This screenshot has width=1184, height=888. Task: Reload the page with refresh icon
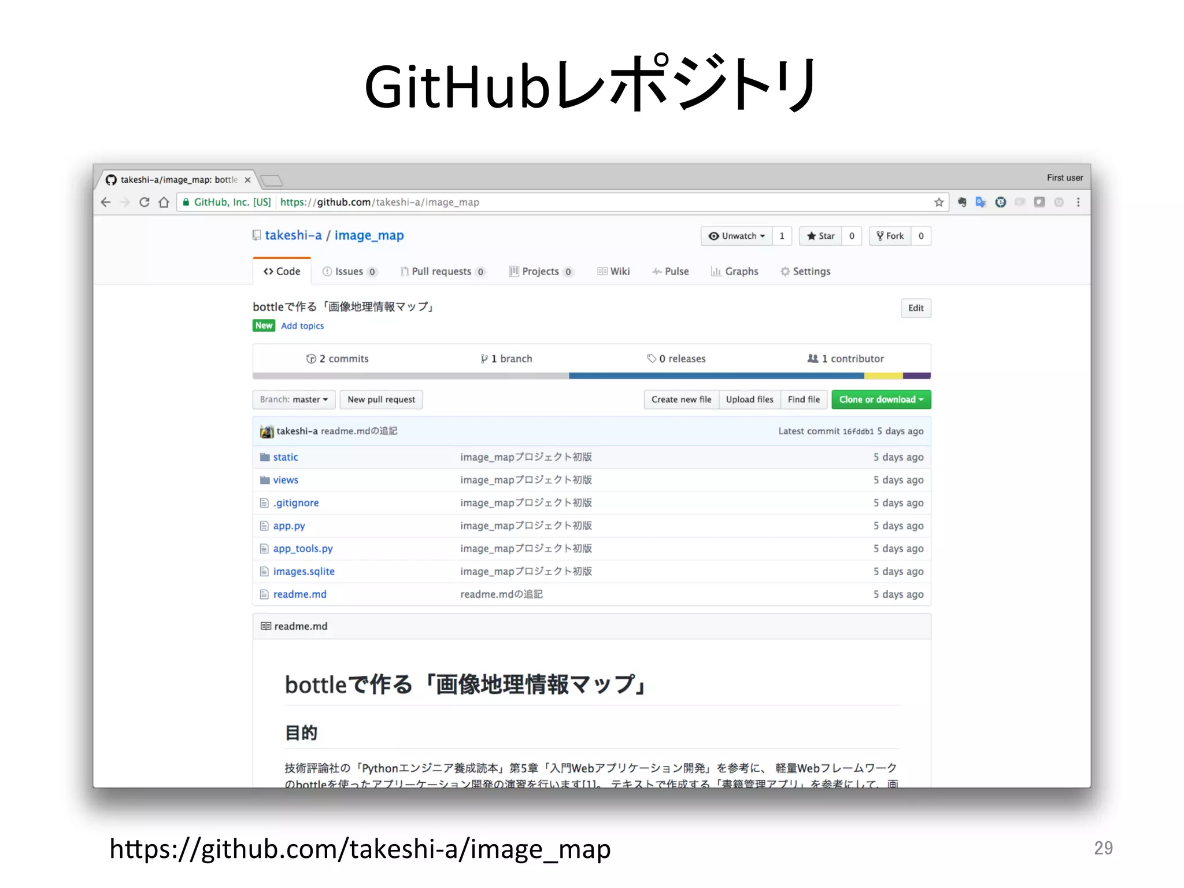pos(145,202)
